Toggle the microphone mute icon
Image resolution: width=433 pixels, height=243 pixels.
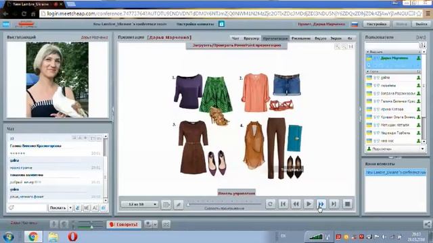tap(54, 224)
